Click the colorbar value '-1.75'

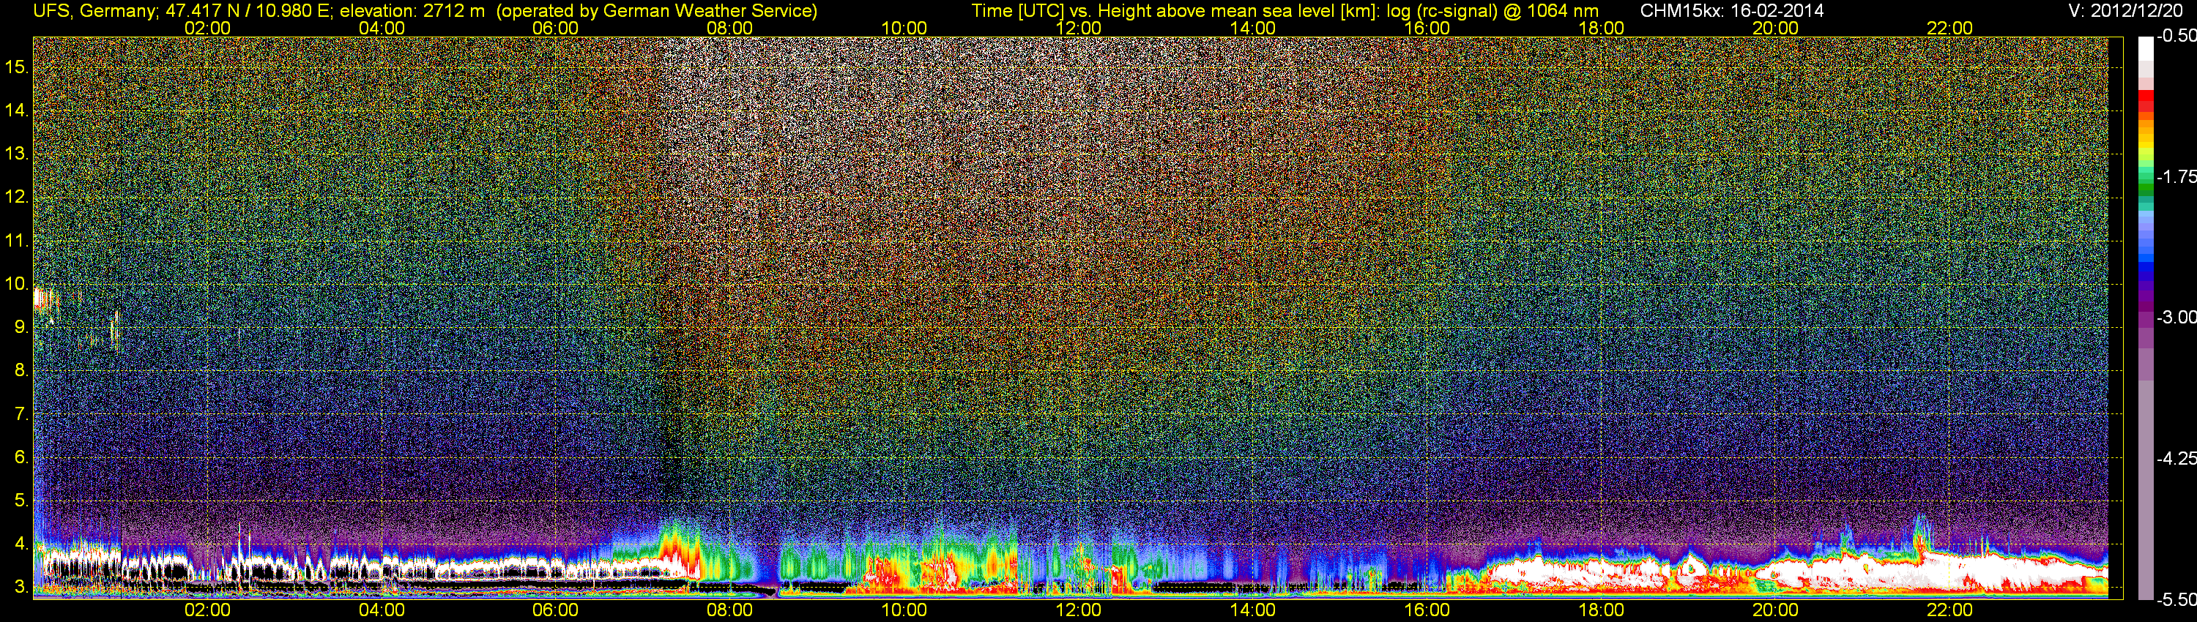click(2176, 176)
